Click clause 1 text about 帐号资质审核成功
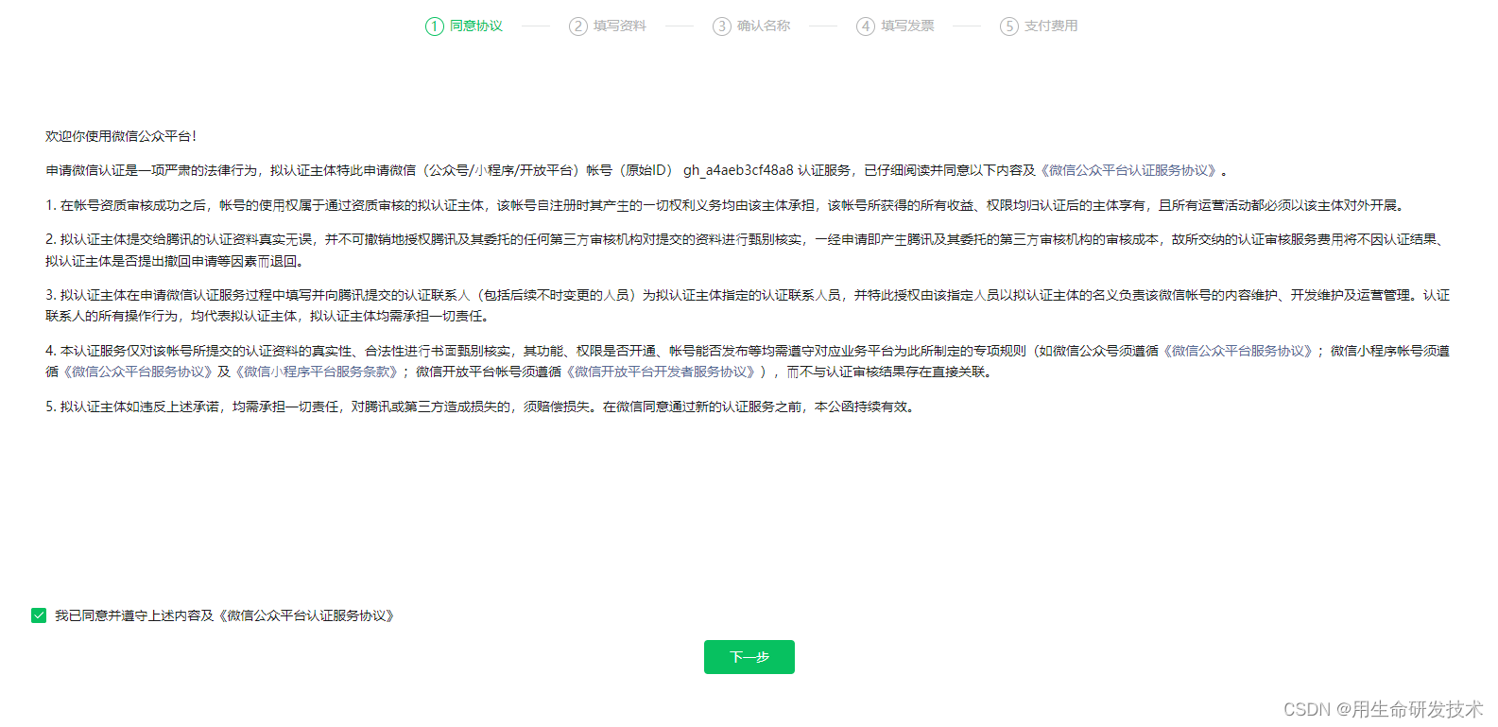The image size is (1498, 727). 726,205
